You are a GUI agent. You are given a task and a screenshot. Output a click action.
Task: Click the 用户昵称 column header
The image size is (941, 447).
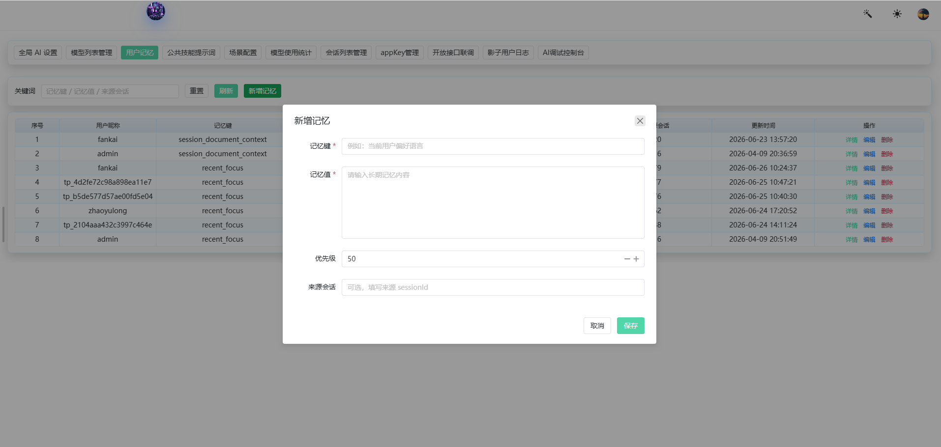tap(108, 126)
